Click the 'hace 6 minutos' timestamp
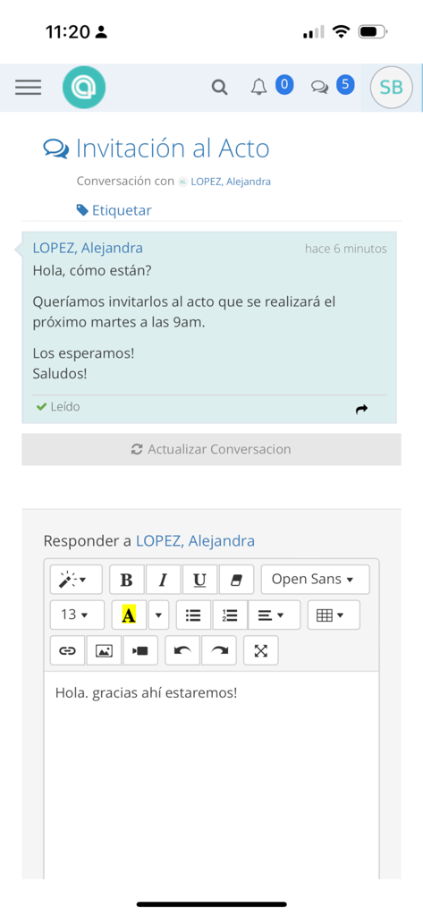423x916 pixels. (346, 249)
